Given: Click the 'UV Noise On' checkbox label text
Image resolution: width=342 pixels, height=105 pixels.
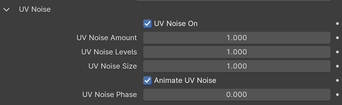Looking at the screenshot, I should pyautogui.click(x=176, y=24).
